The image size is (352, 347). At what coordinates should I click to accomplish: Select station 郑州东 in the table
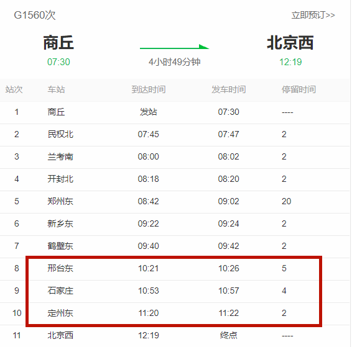click(x=60, y=201)
